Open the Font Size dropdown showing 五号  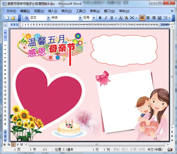point(94,18)
